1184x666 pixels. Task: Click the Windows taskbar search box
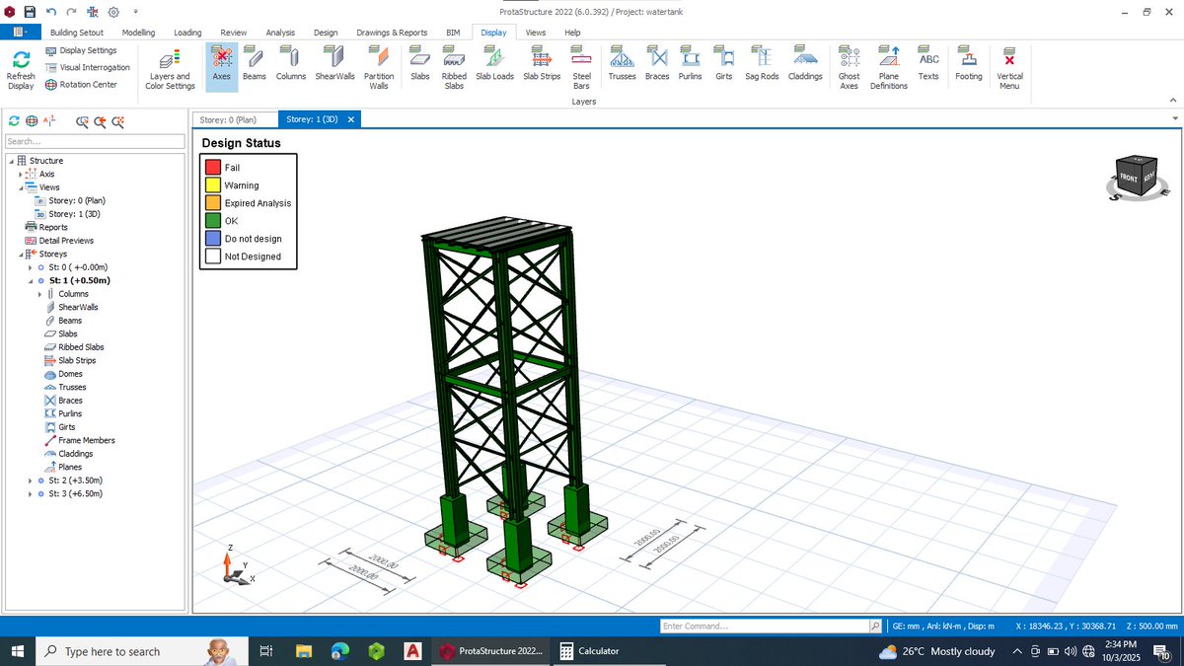click(x=141, y=651)
